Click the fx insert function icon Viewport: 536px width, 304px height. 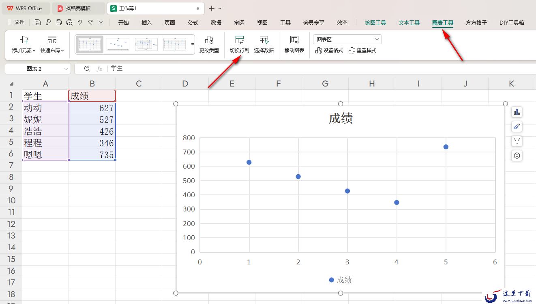point(99,69)
